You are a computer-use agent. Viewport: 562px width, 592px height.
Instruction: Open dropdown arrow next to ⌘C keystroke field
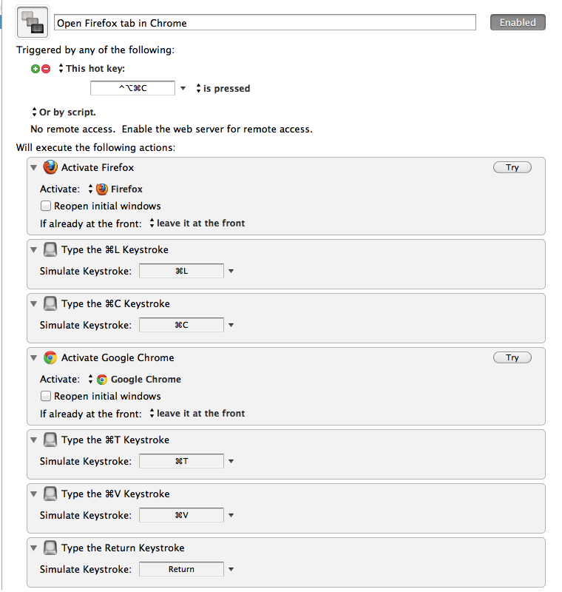[x=231, y=325]
